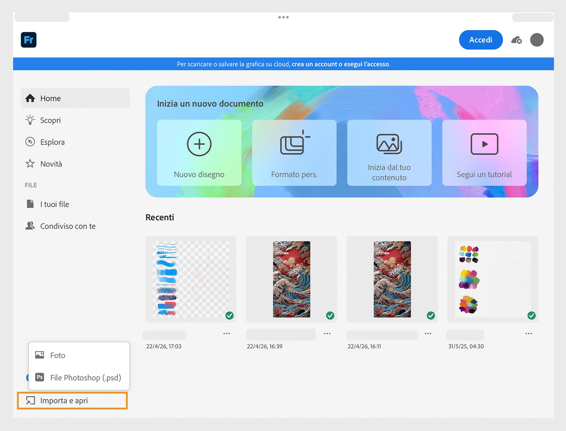Viewport: 566px width, 431px height.
Task: Click the Condiviso con te people icon
Action: tap(30, 226)
